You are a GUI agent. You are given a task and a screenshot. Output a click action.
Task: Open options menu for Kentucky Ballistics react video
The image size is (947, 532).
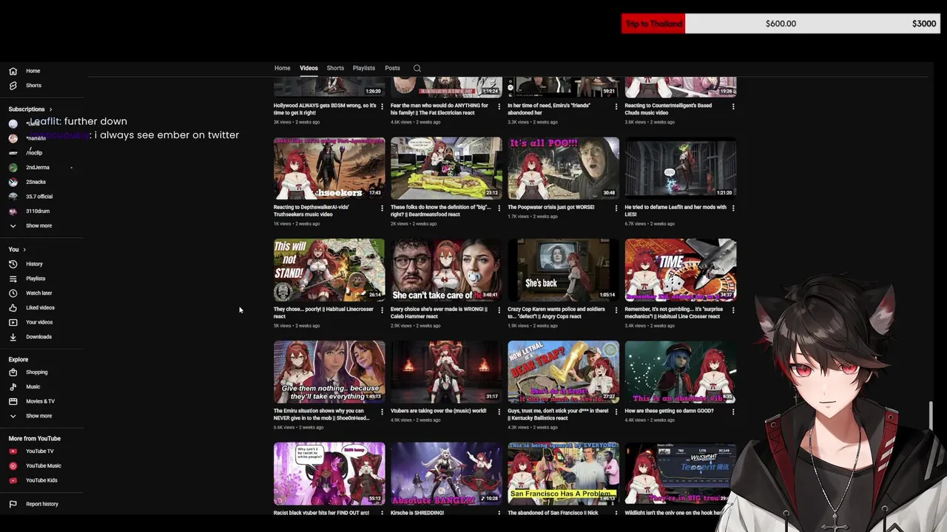[x=616, y=412]
